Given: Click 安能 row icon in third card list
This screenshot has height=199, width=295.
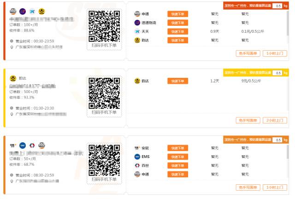Looking at the screenshot, I should (x=137, y=148).
